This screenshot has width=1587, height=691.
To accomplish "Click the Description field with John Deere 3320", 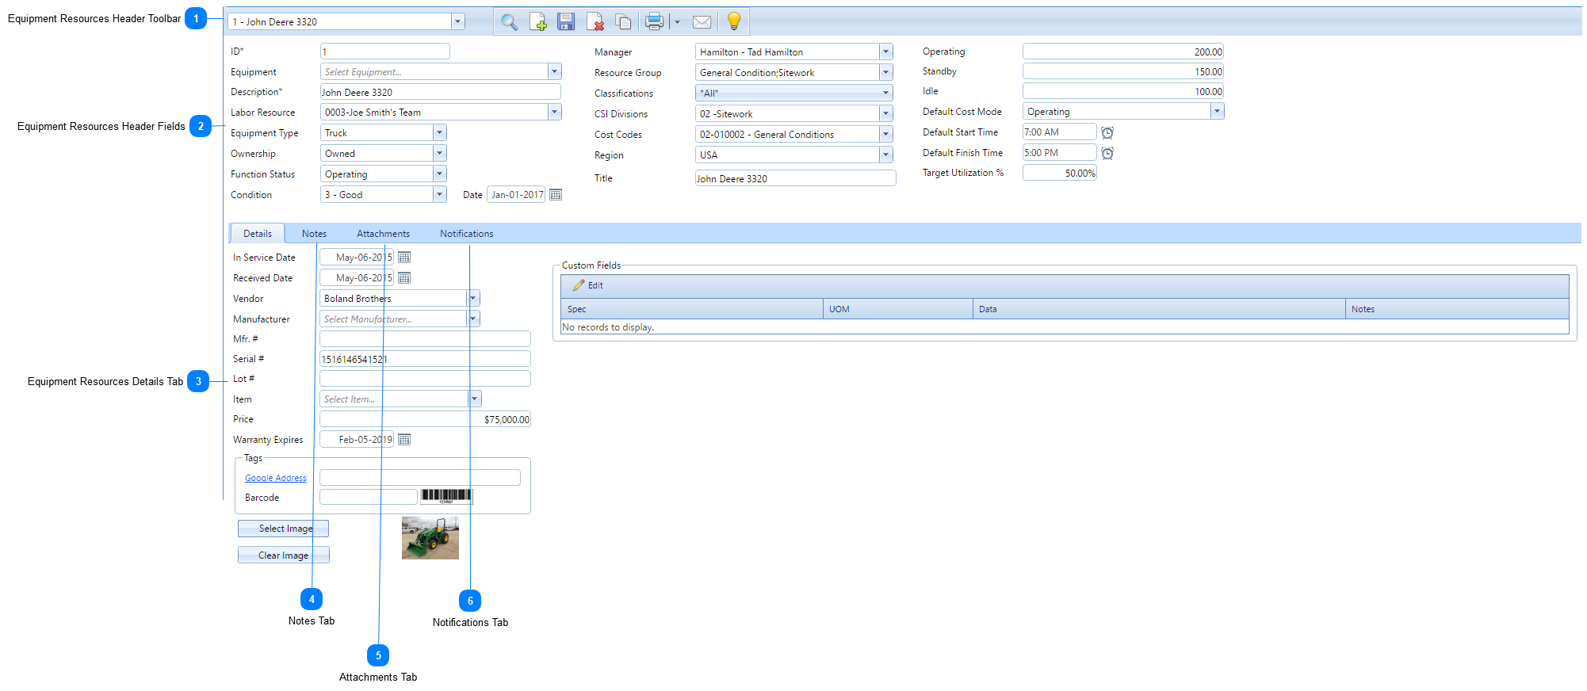I will click(440, 93).
